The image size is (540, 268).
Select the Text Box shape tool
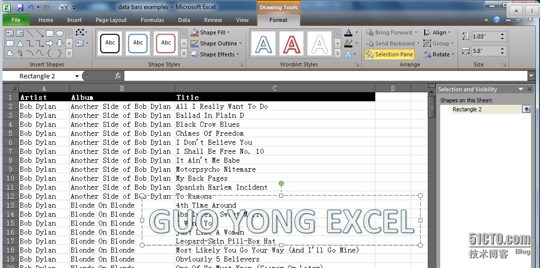(x=9, y=33)
